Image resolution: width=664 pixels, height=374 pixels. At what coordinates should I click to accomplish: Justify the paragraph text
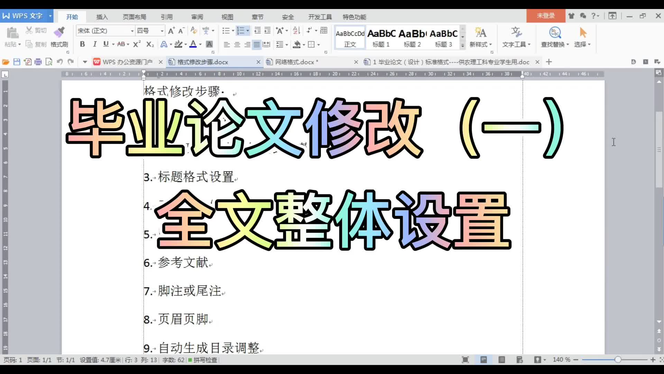point(257,44)
